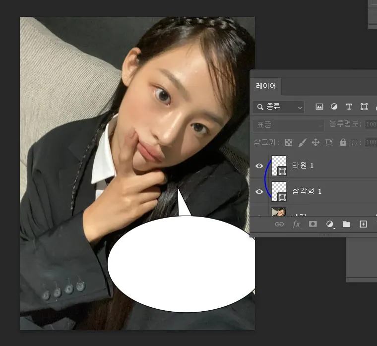Screen dimensions: 377x346
Task: Select the 타원 1 layer name
Action: click(303, 166)
